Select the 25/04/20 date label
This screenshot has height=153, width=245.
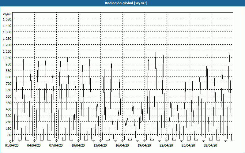[188, 146]
